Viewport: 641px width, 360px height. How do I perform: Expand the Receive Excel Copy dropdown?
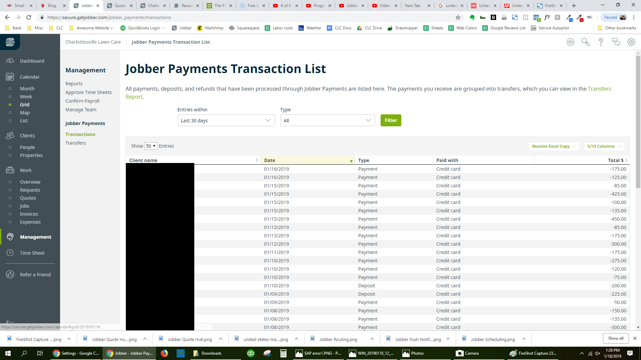pos(554,146)
